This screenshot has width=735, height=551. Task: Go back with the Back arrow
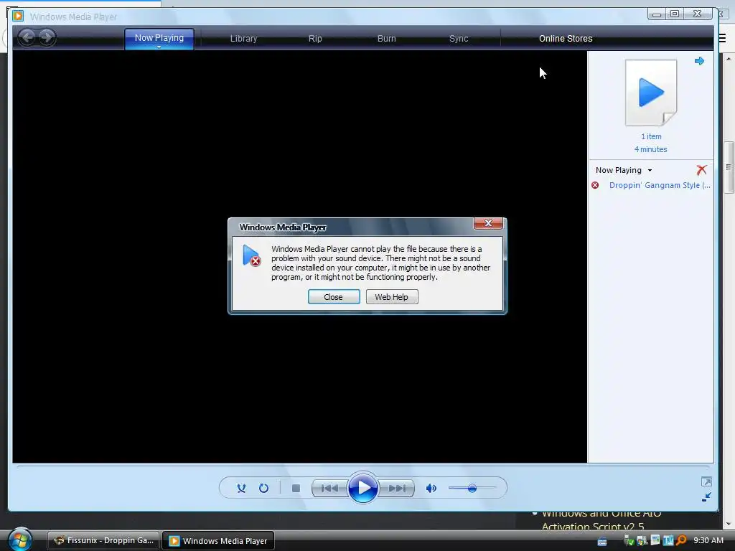(x=28, y=37)
